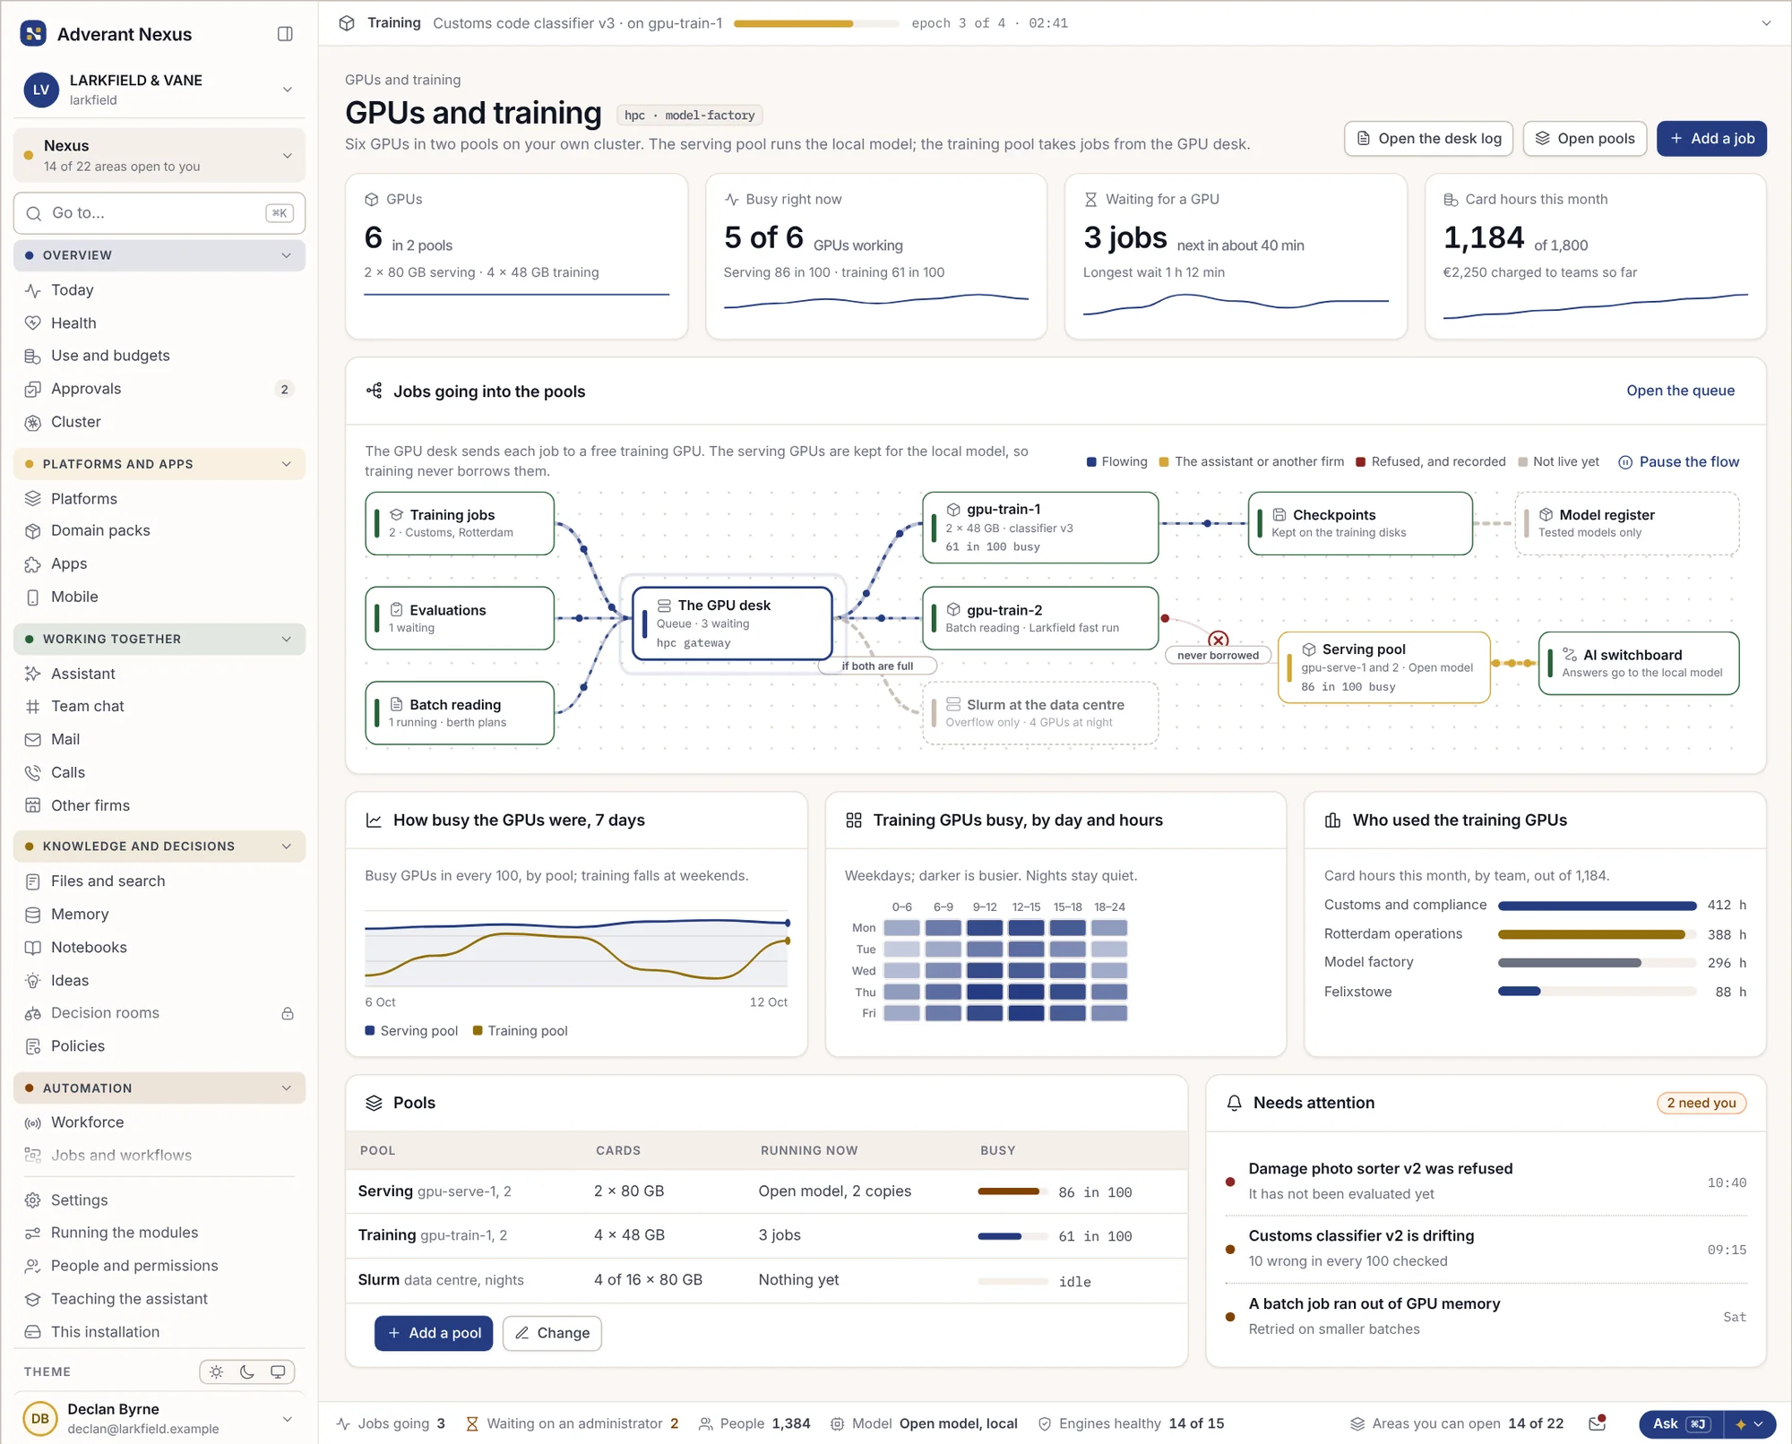Pause the flow of jobs
Screen dimensions: 1792x1444
[x=1678, y=462]
